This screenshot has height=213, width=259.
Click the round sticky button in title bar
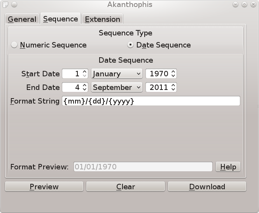tap(14, 4)
